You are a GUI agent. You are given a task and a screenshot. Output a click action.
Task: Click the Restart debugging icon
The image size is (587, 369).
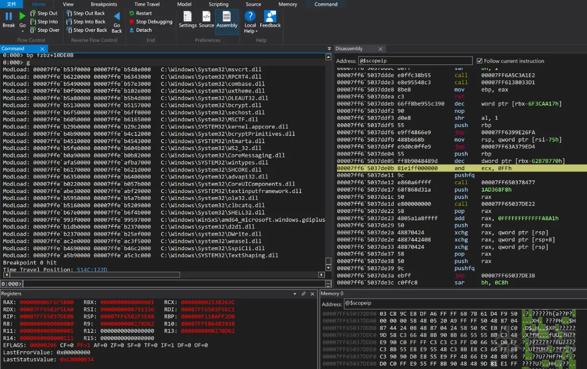[x=132, y=13]
